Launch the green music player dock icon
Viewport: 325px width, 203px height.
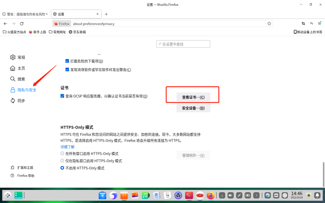point(145,195)
